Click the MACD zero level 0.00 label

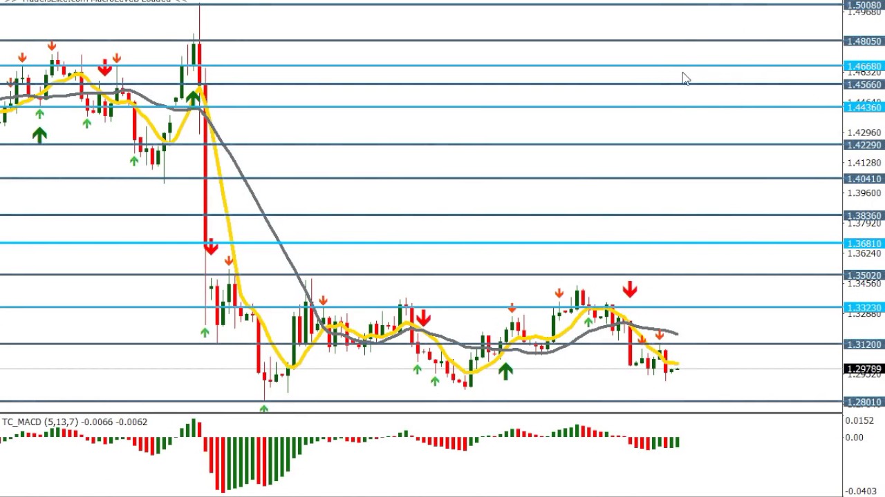coord(855,438)
